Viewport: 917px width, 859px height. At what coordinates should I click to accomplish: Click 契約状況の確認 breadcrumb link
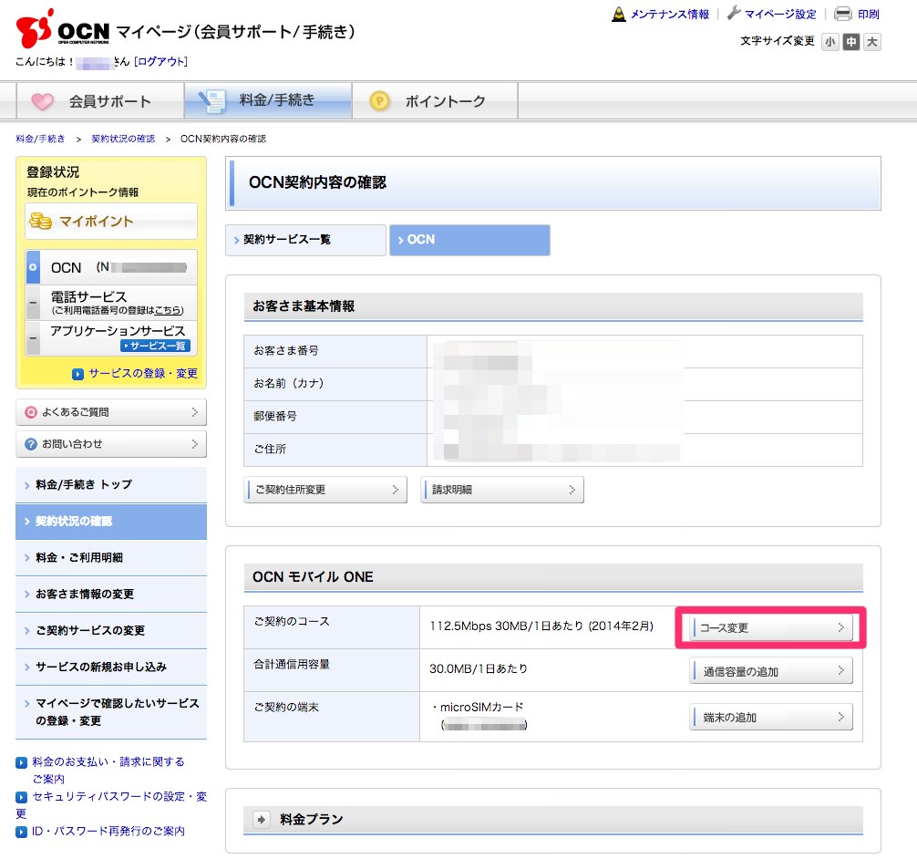click(x=123, y=139)
